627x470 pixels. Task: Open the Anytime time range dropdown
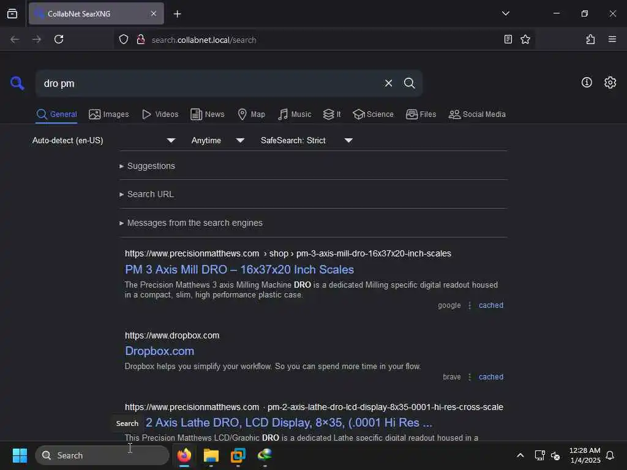[x=217, y=140]
